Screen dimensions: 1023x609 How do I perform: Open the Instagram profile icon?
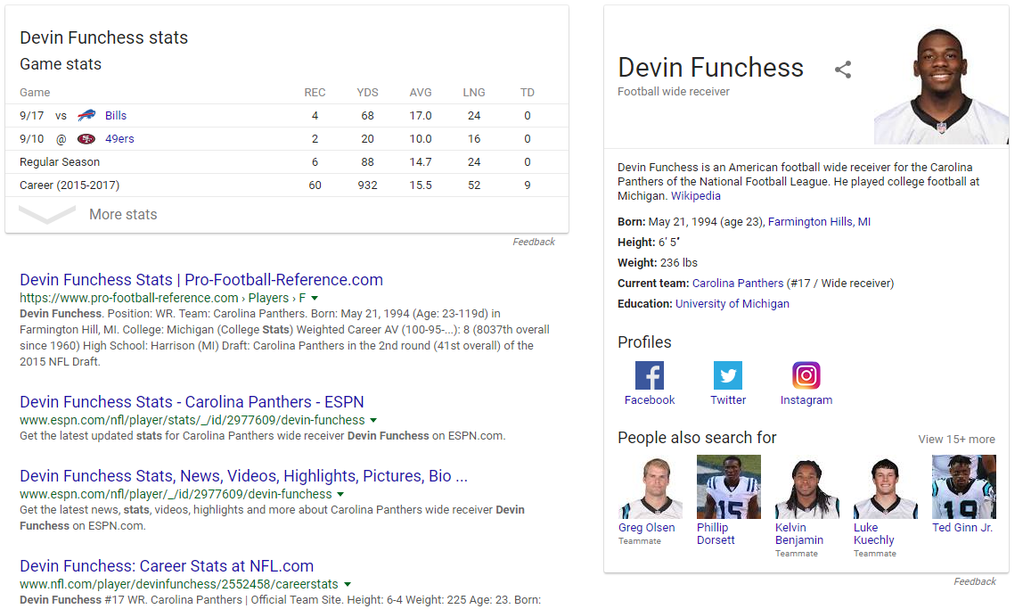806,375
